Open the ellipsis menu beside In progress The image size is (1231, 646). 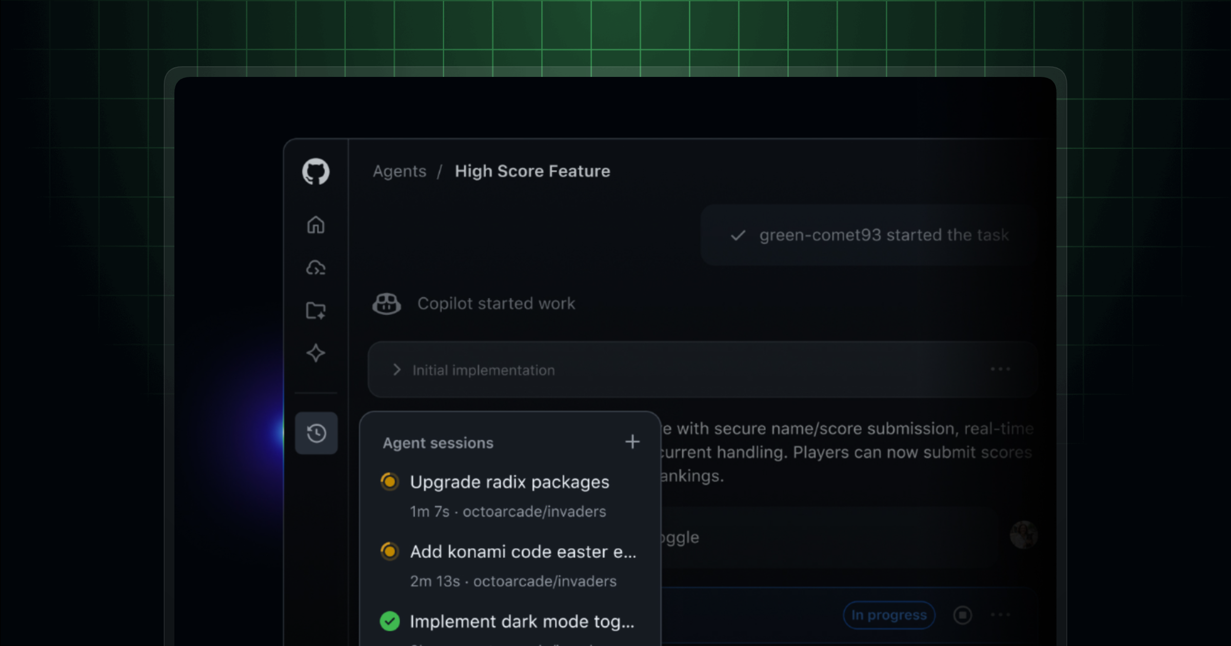click(1000, 615)
